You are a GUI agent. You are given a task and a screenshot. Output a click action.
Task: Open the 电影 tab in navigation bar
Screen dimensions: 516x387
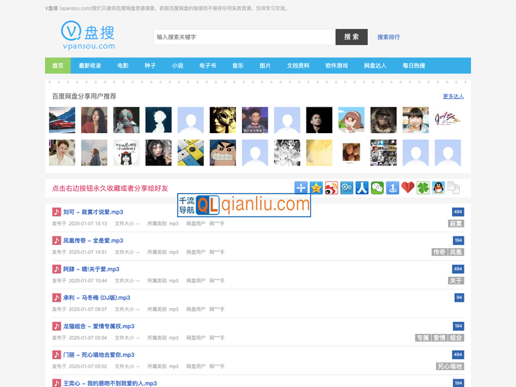point(123,66)
